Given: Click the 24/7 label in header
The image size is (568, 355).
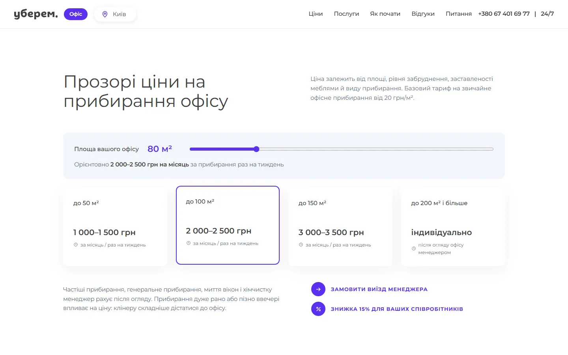Looking at the screenshot, I should (x=547, y=14).
